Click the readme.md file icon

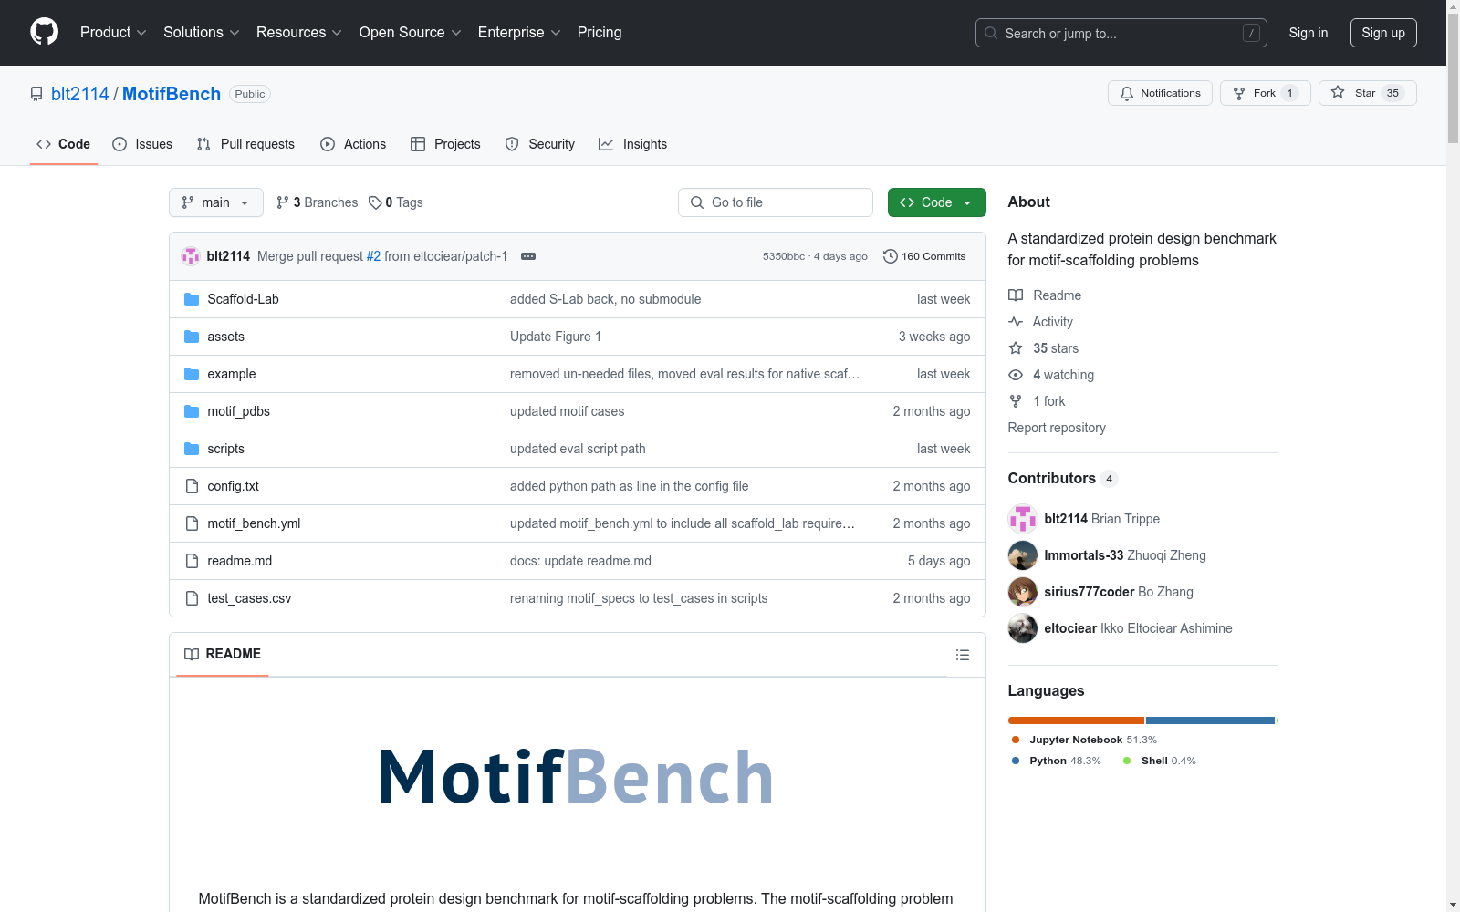pyautogui.click(x=192, y=561)
